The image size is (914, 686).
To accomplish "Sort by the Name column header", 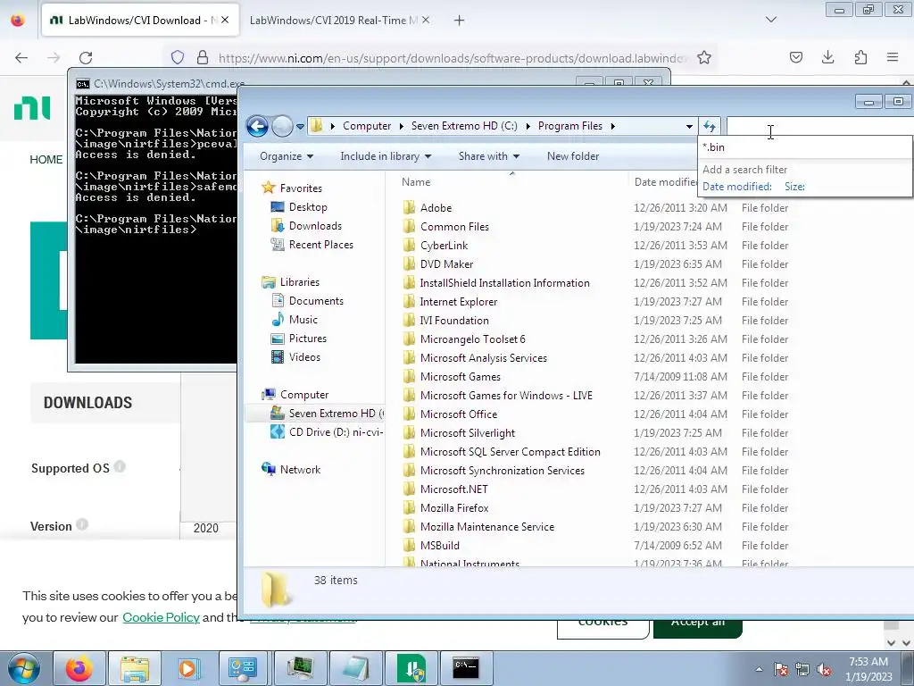I will (x=416, y=182).
